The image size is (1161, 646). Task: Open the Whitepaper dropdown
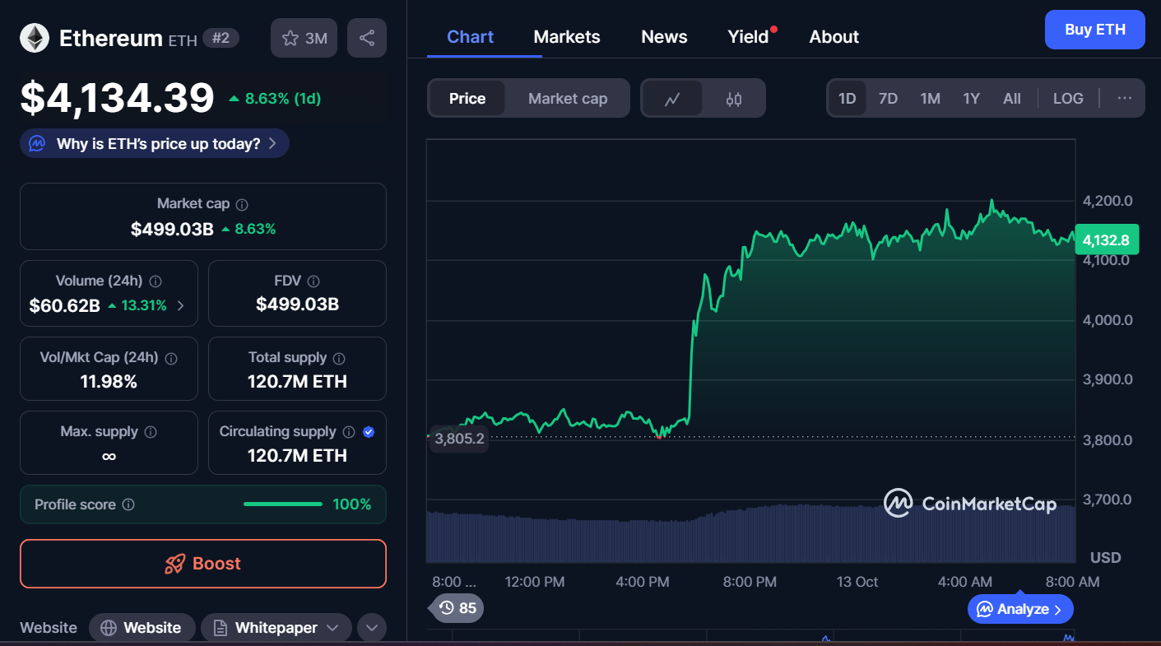tap(276, 628)
